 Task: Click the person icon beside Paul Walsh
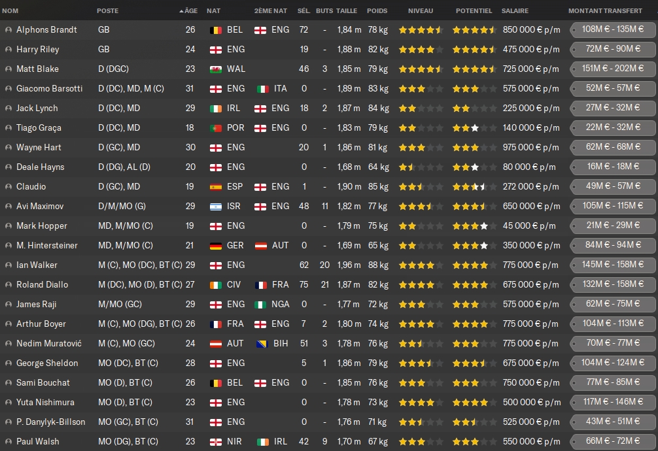pyautogui.click(x=8, y=442)
